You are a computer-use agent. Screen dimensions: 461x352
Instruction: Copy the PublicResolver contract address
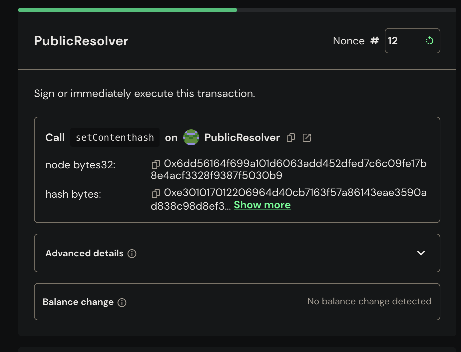pyautogui.click(x=291, y=138)
